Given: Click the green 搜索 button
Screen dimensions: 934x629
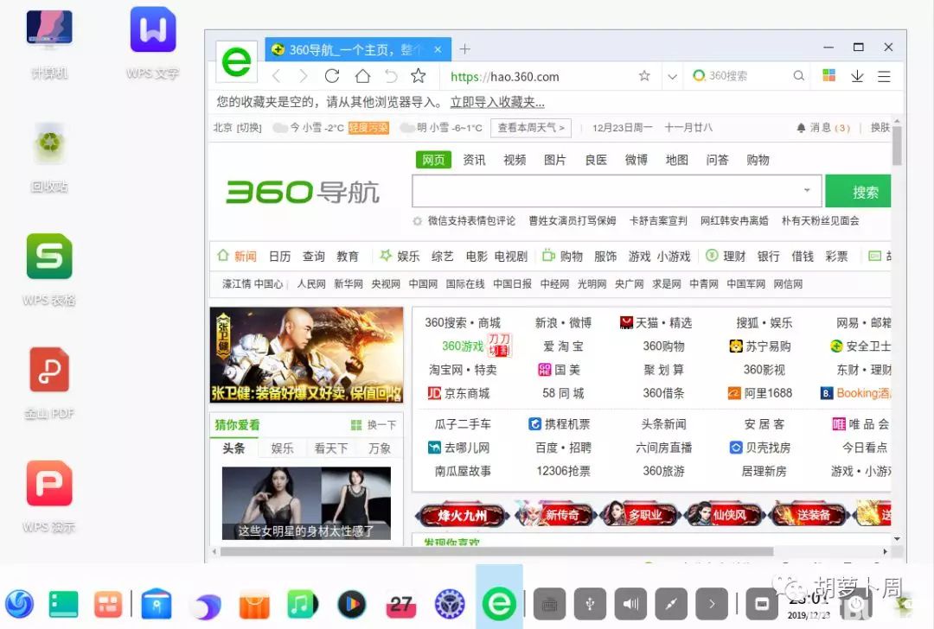Looking at the screenshot, I should click(858, 191).
